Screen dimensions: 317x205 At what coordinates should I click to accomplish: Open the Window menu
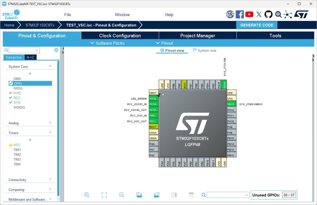tap(122, 15)
